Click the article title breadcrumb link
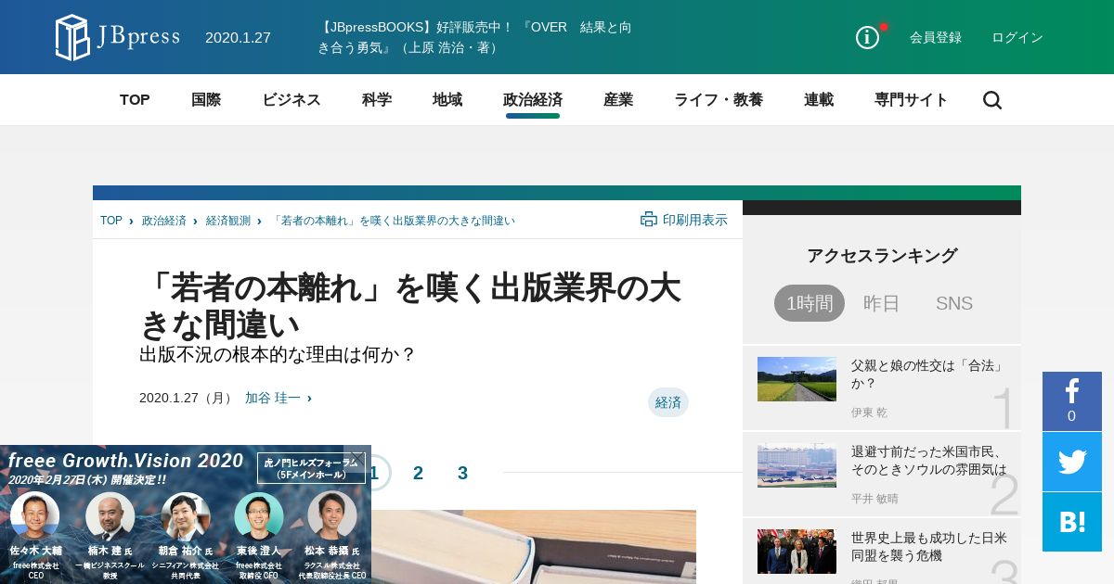This screenshot has height=584, width=1114. [x=393, y=221]
